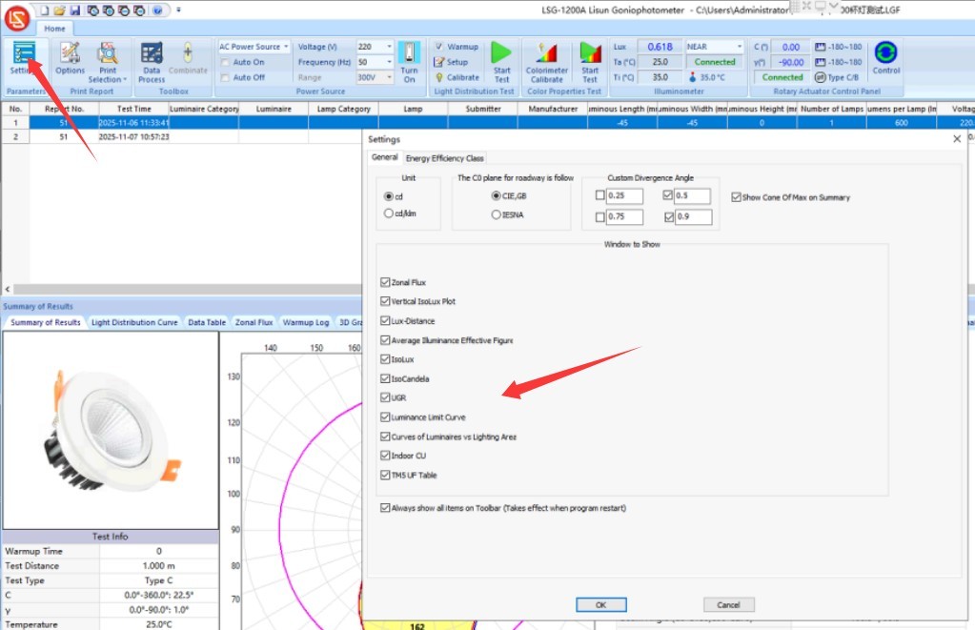The width and height of the screenshot is (975, 630).
Task: Select the IESNA roadway plane option
Action: point(496,214)
